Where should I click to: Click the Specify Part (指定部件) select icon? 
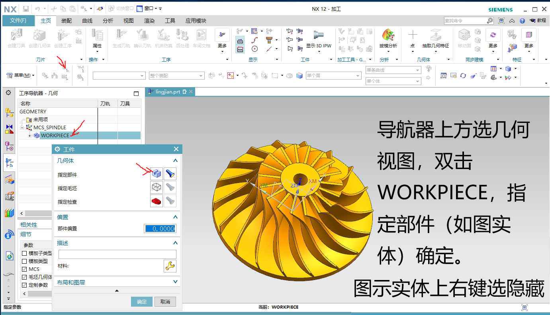(x=157, y=174)
